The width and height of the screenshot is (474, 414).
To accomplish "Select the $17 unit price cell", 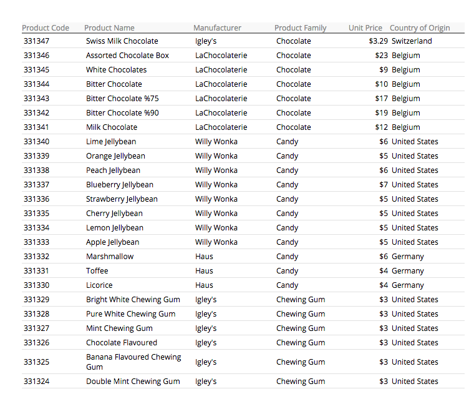I will [382, 99].
